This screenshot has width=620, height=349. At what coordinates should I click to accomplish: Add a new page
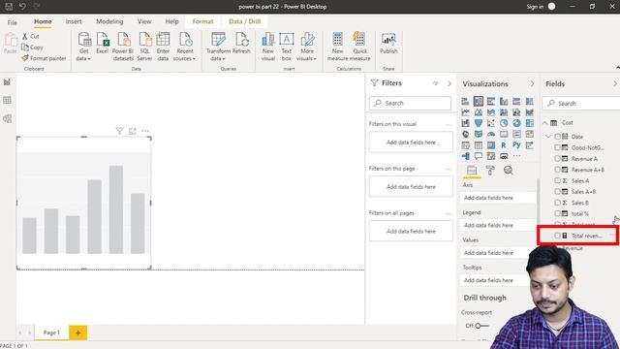(78, 333)
